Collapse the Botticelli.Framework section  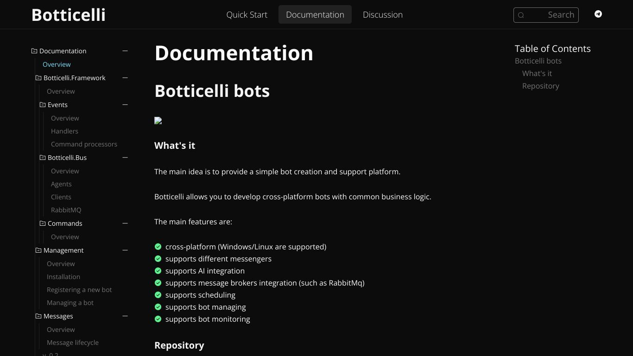click(x=125, y=78)
